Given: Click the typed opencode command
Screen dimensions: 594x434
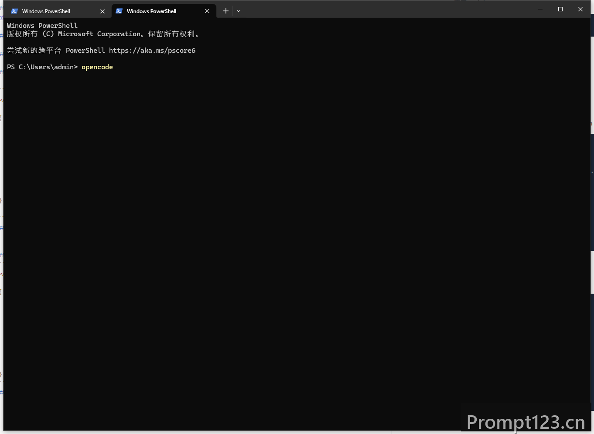Looking at the screenshot, I should point(97,67).
